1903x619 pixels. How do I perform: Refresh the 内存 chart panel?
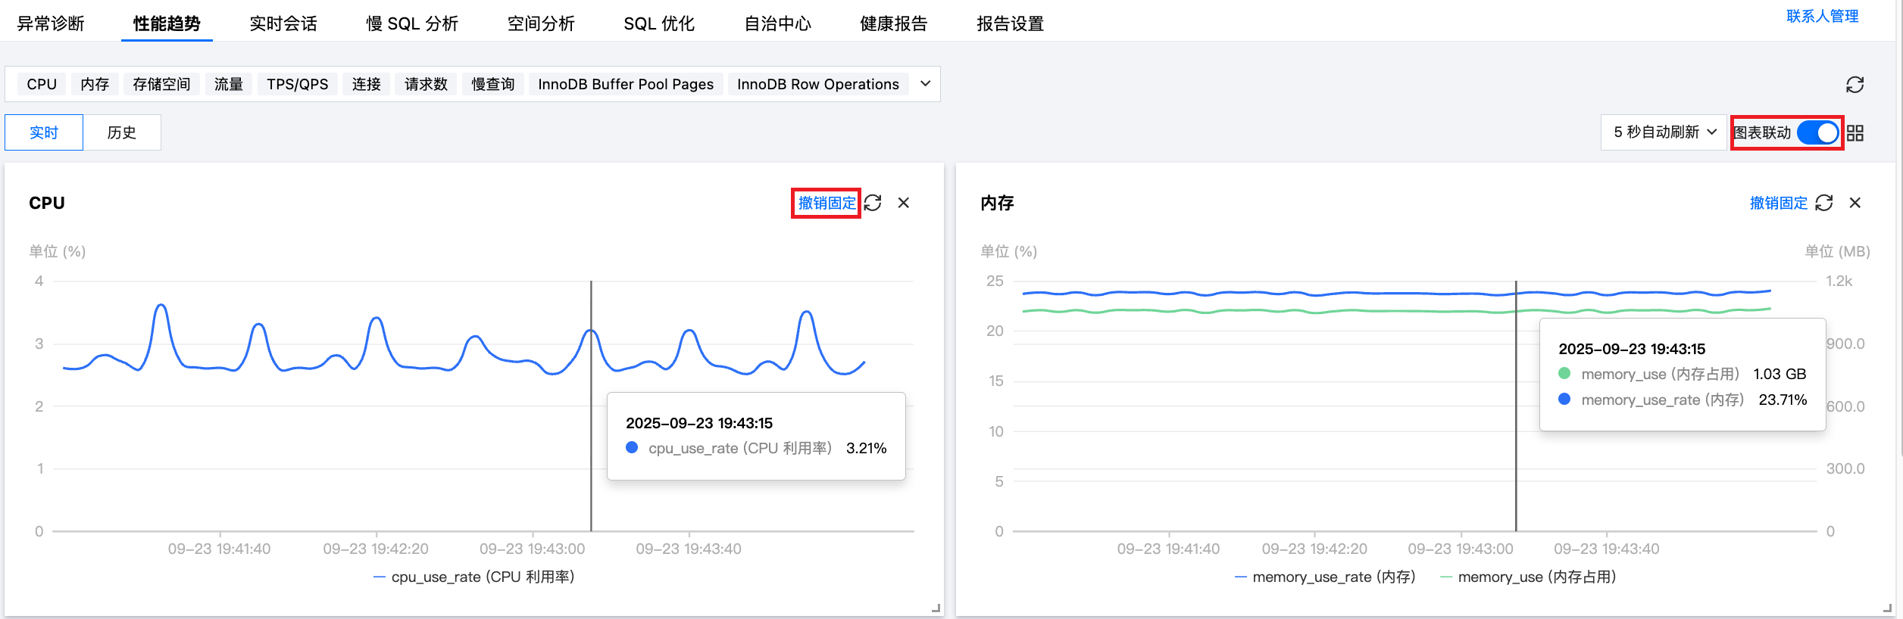(x=1824, y=203)
